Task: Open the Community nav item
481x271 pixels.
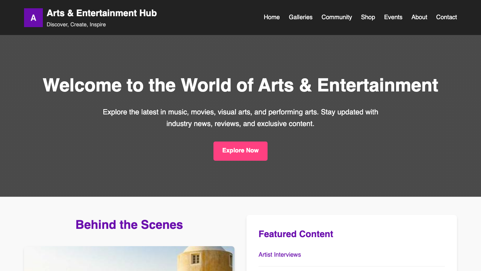Action: click(337, 17)
